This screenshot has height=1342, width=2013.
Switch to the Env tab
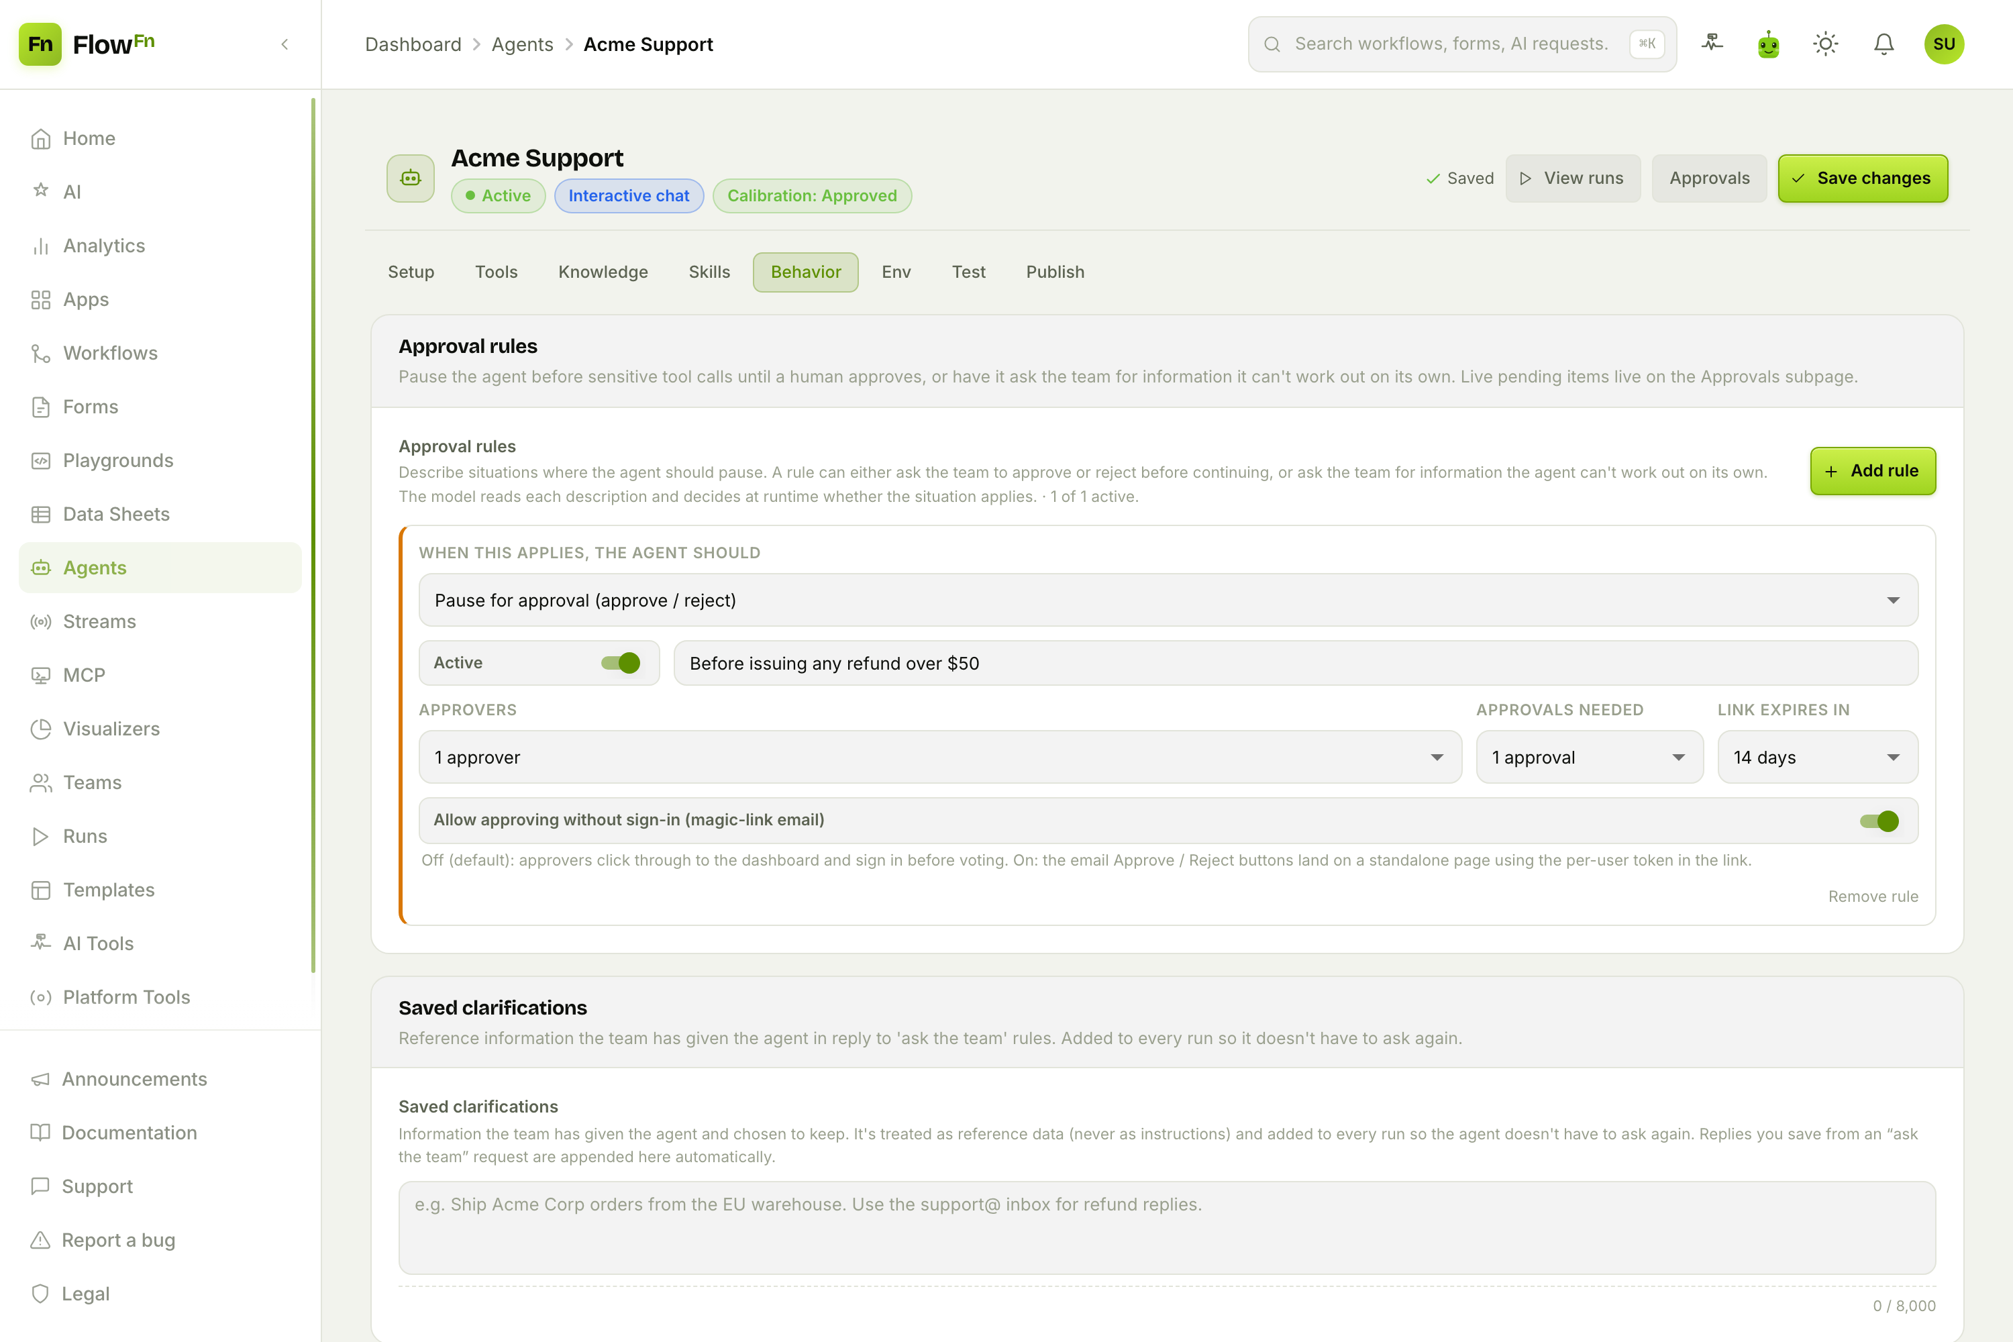896,272
